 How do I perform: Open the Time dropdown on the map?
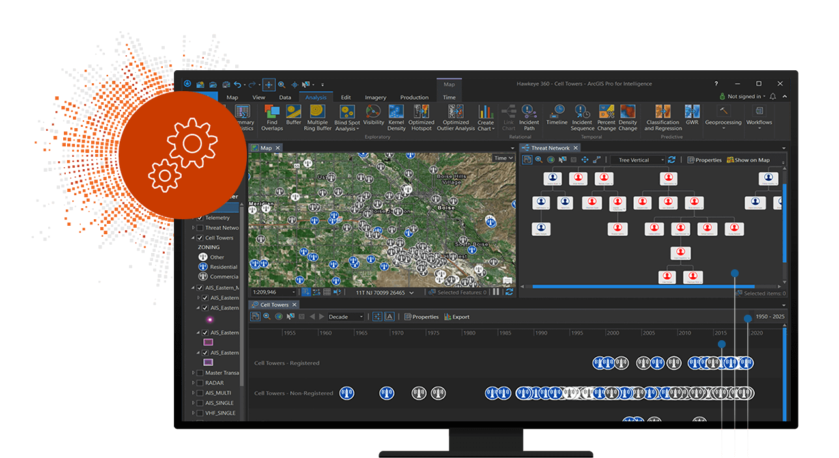click(503, 158)
